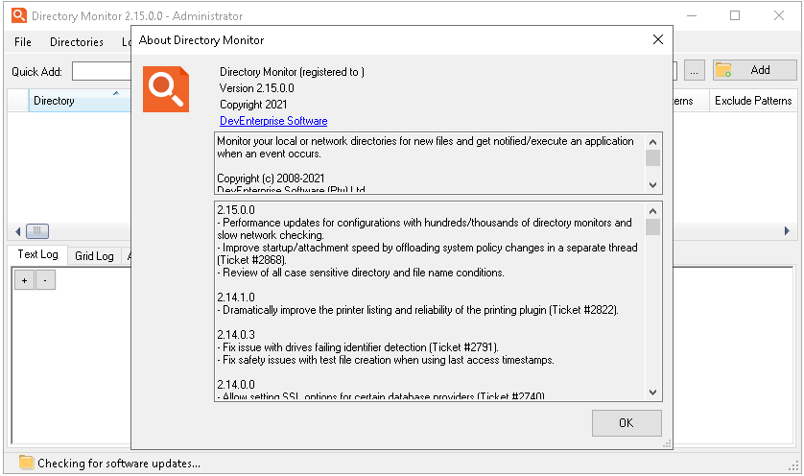Click the minus button in Text Log
Viewport: 804px width, 476px height.
(x=45, y=280)
